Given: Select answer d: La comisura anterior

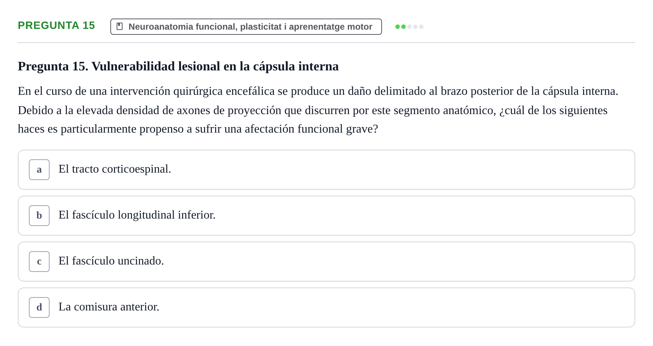Looking at the screenshot, I should click(x=326, y=307).
